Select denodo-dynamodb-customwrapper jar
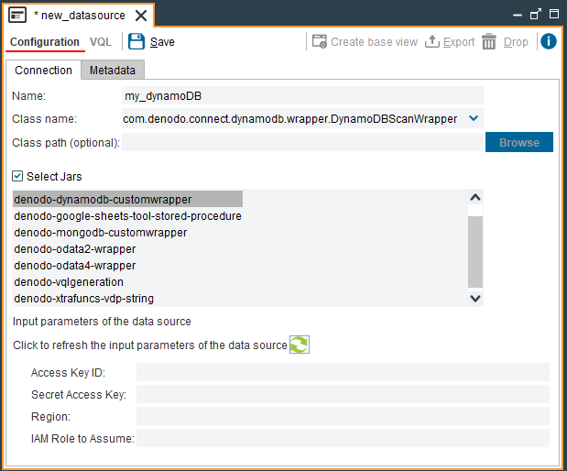The height and width of the screenshot is (471, 567). pos(127,200)
